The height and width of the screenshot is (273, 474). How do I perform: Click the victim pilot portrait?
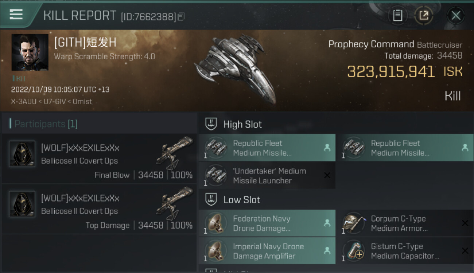click(30, 52)
